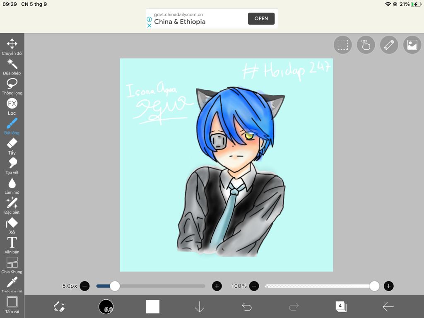Toggle the stabilizer hand-touch icon
The width and height of the screenshot is (424, 318).
pyautogui.click(x=366, y=45)
